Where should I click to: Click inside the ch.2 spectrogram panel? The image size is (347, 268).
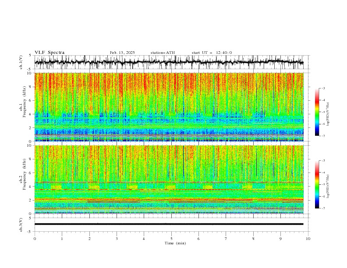pyautogui.click(x=169, y=180)
